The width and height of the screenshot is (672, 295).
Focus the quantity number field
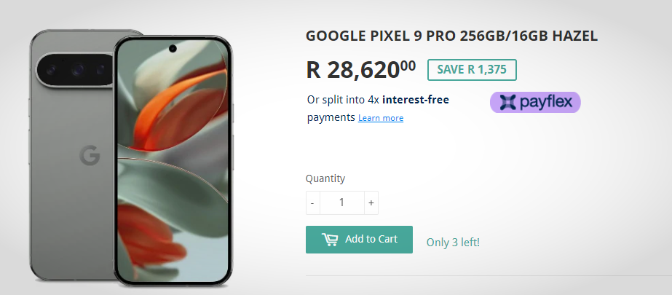click(x=341, y=202)
